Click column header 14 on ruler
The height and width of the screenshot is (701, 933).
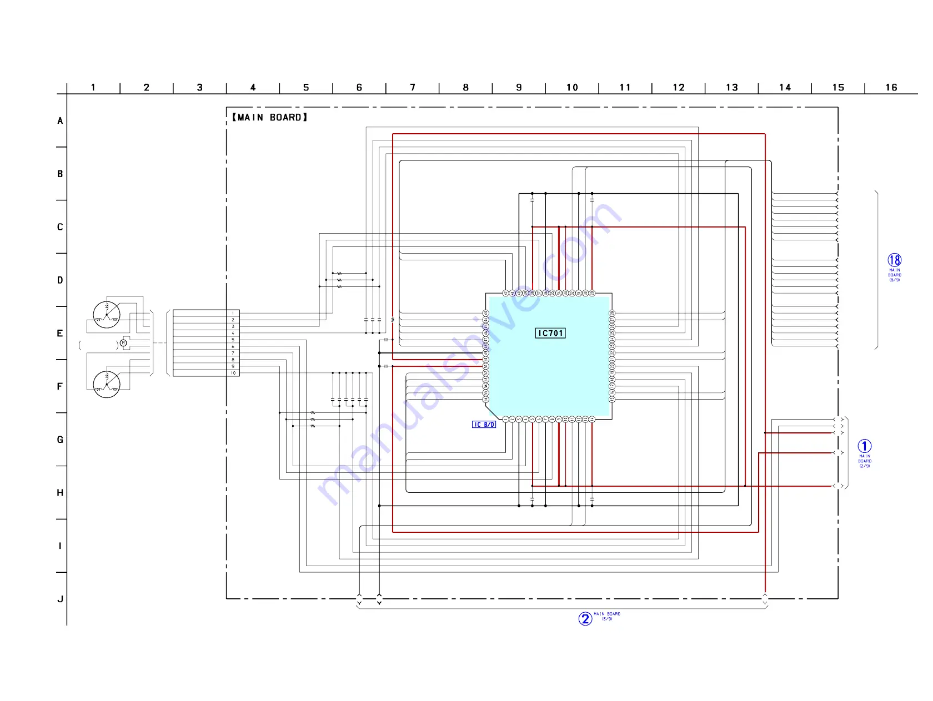click(x=785, y=87)
